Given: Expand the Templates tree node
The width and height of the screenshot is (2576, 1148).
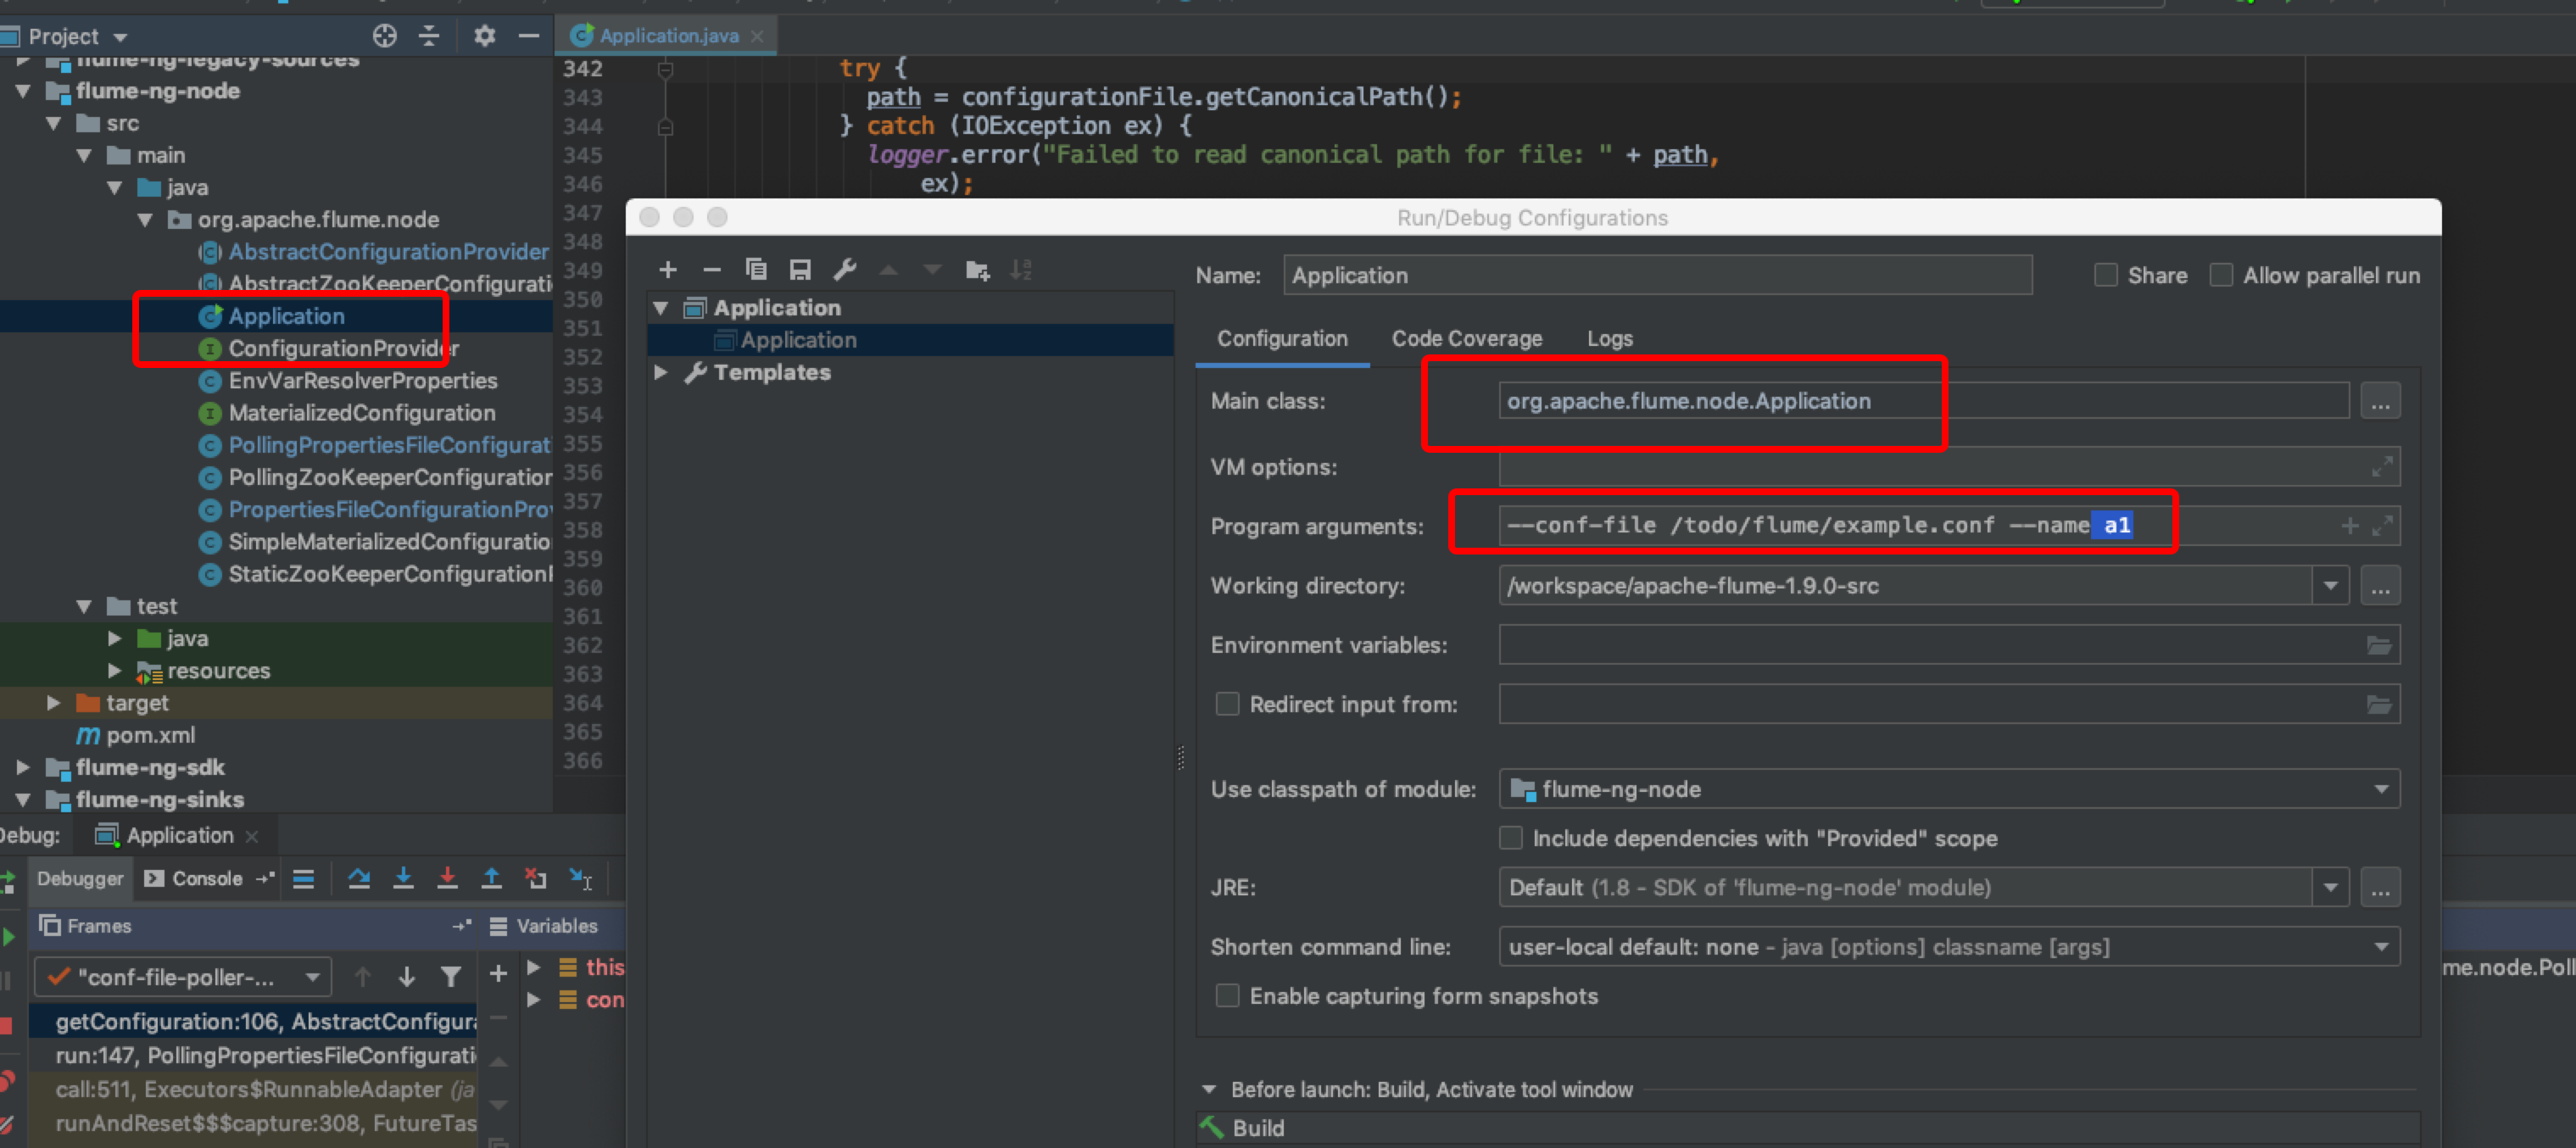Looking at the screenshot, I should click(661, 372).
